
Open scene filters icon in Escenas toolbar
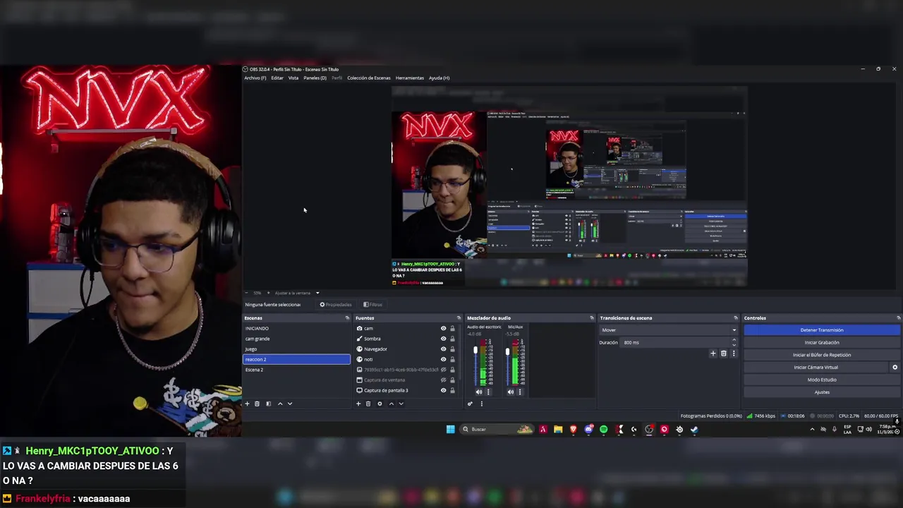click(x=268, y=404)
